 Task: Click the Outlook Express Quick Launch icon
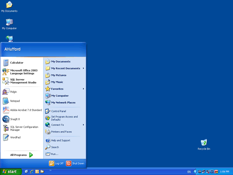coord(26,172)
